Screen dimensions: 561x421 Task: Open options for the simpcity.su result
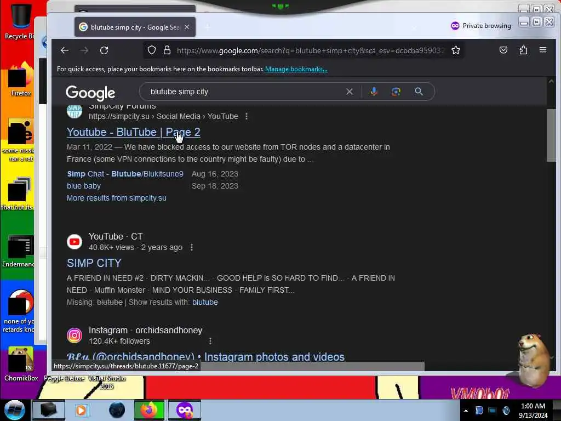click(247, 116)
